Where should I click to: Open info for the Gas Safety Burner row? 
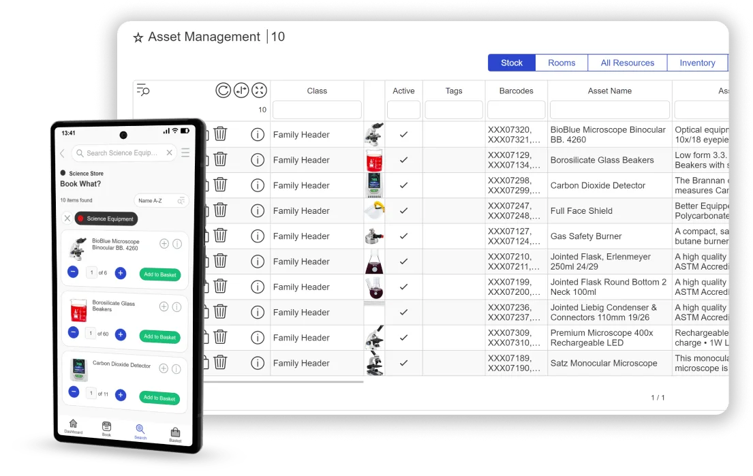(x=258, y=236)
